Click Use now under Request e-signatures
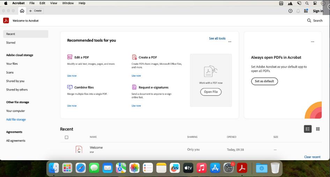This screenshot has width=330, height=177. click(x=136, y=106)
